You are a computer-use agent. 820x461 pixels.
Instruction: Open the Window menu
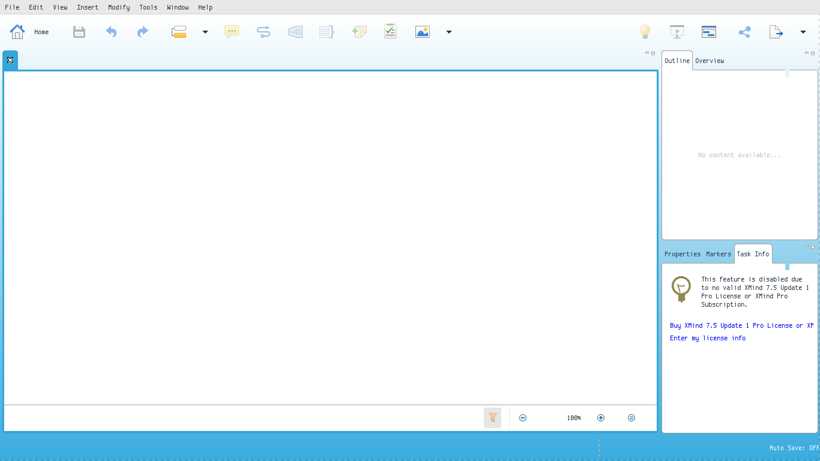click(x=178, y=7)
